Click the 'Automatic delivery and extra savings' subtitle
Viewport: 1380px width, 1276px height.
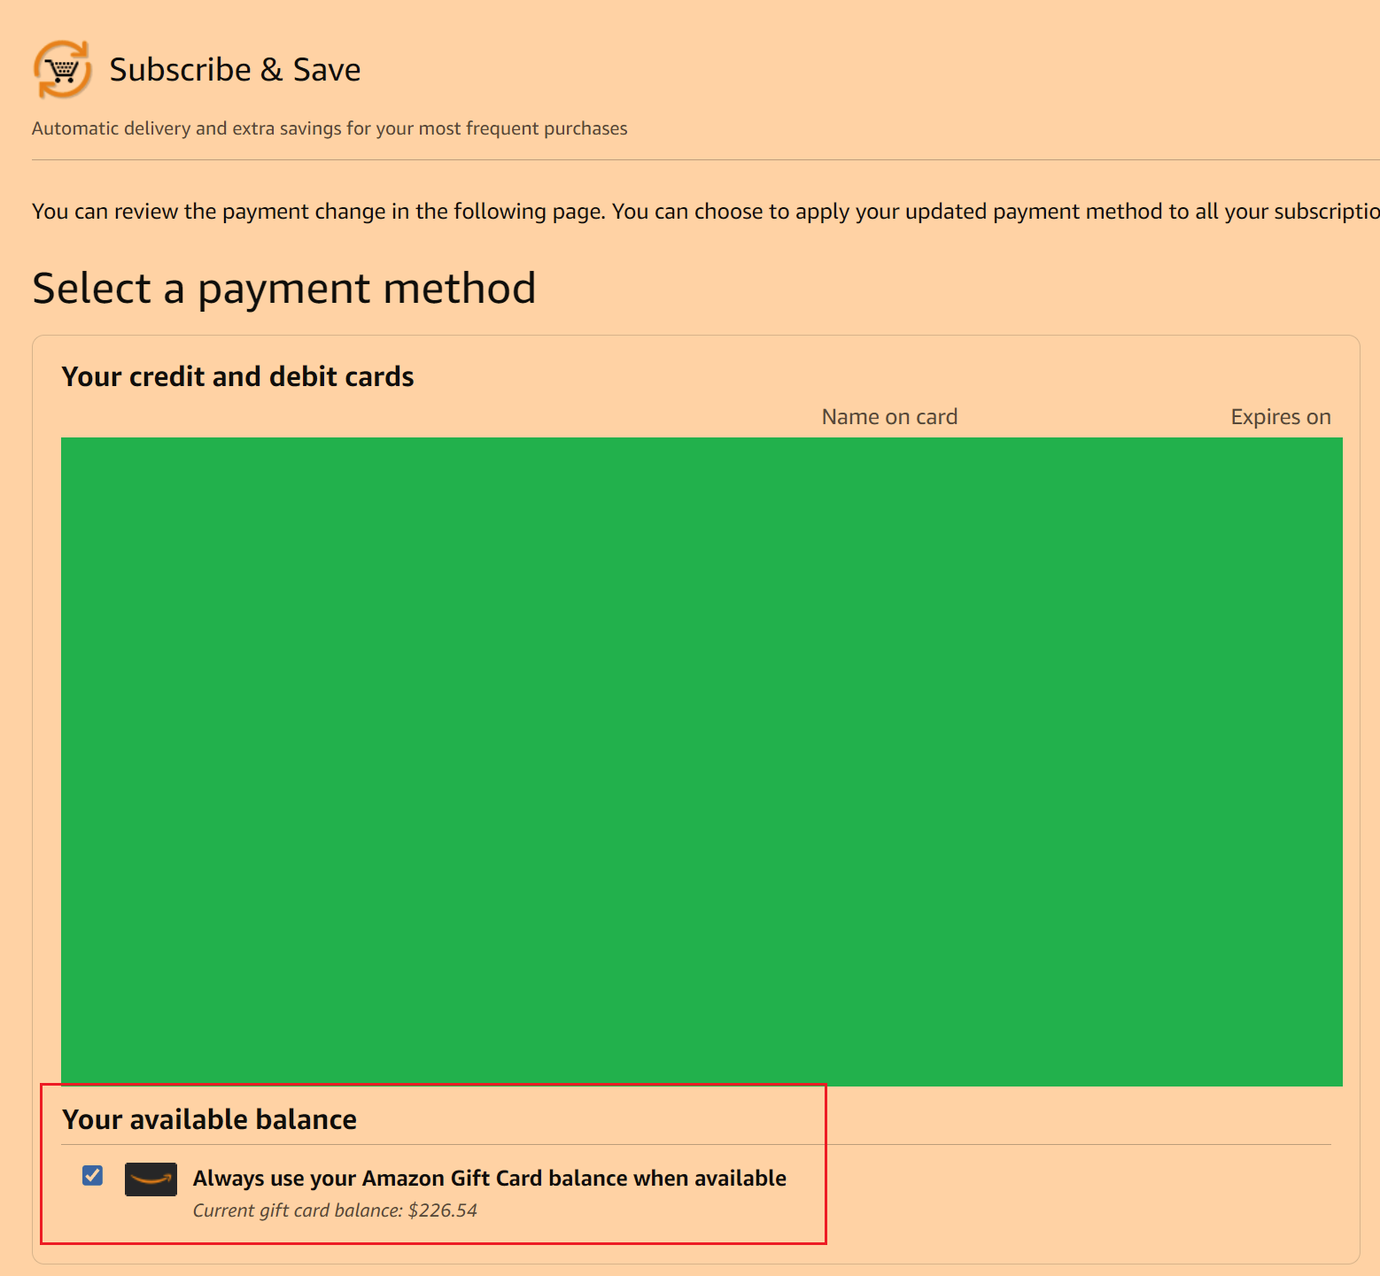pos(329,128)
